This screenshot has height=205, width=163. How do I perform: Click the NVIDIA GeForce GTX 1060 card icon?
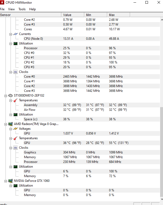point(11,181)
